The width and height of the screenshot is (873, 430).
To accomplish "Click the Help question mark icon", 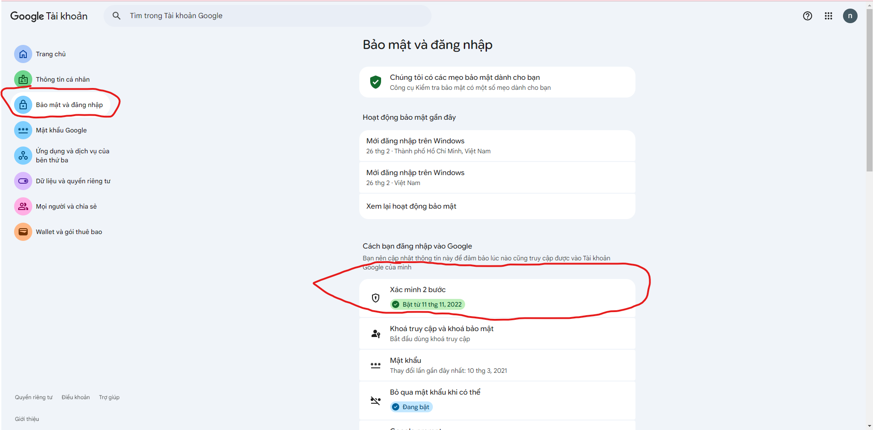I will (807, 16).
